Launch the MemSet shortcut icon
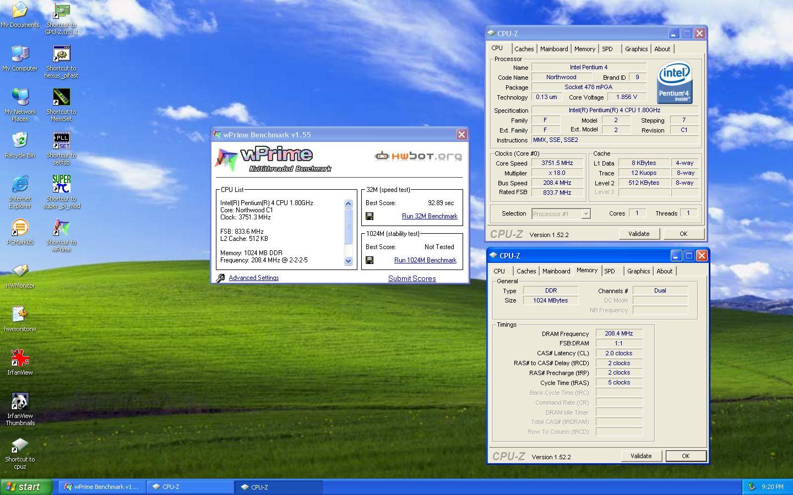Screen dimensions: 793x495 [x=61, y=97]
